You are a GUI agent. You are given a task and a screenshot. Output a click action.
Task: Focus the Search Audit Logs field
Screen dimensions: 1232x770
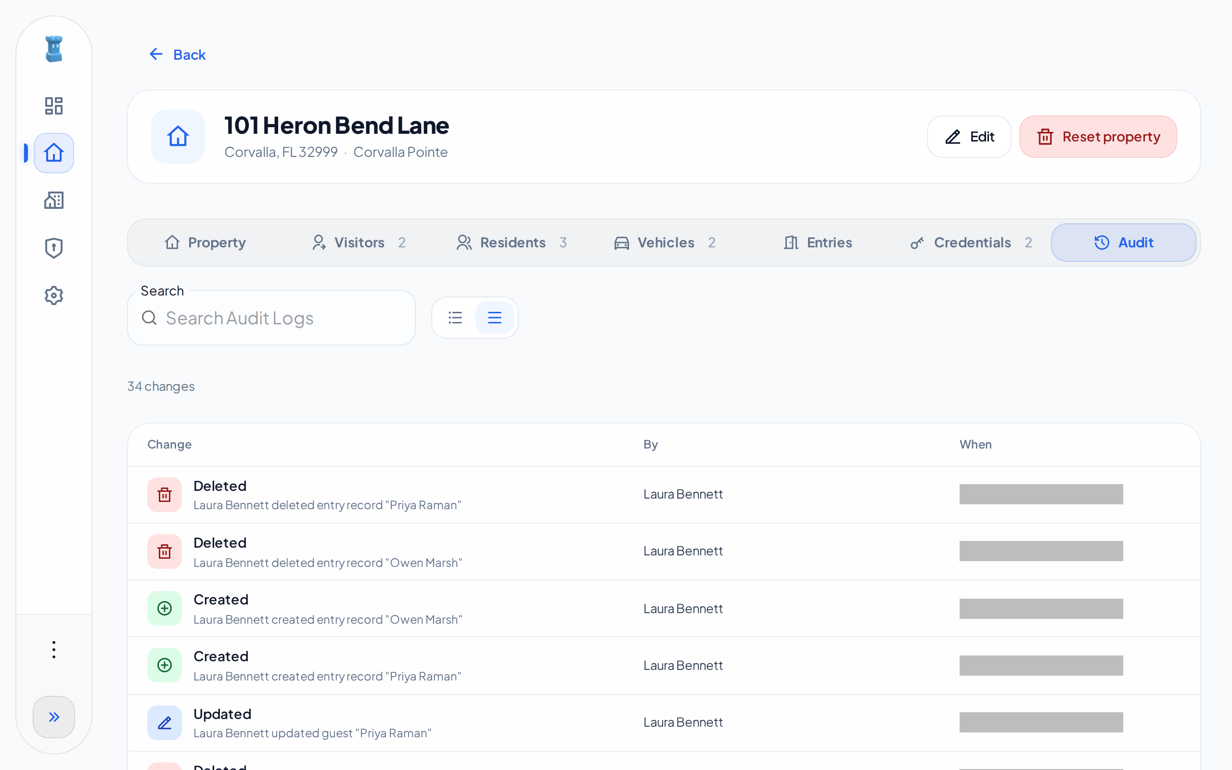click(x=271, y=318)
